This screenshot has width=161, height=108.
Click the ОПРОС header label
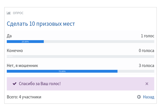tap(18, 13)
